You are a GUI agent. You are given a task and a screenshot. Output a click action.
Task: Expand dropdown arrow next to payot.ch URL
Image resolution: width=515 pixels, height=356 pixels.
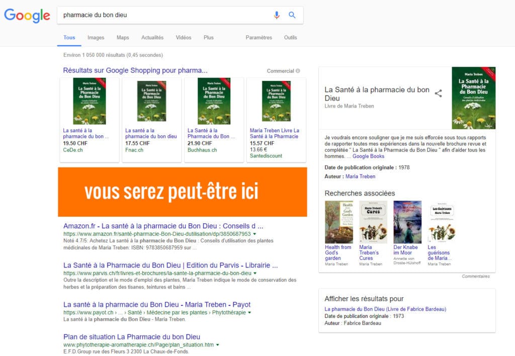click(249, 313)
